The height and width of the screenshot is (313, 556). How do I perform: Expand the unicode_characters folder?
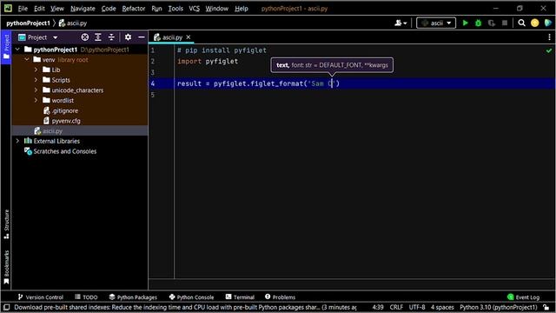pos(36,90)
